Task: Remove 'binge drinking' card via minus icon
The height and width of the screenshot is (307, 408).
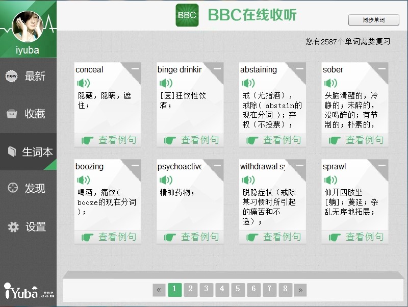Action: pyautogui.click(x=217, y=68)
